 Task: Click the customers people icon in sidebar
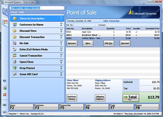click(5, 88)
